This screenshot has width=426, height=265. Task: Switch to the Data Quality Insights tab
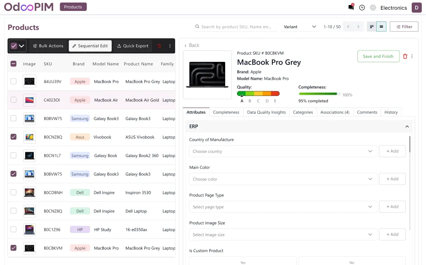coord(266,112)
